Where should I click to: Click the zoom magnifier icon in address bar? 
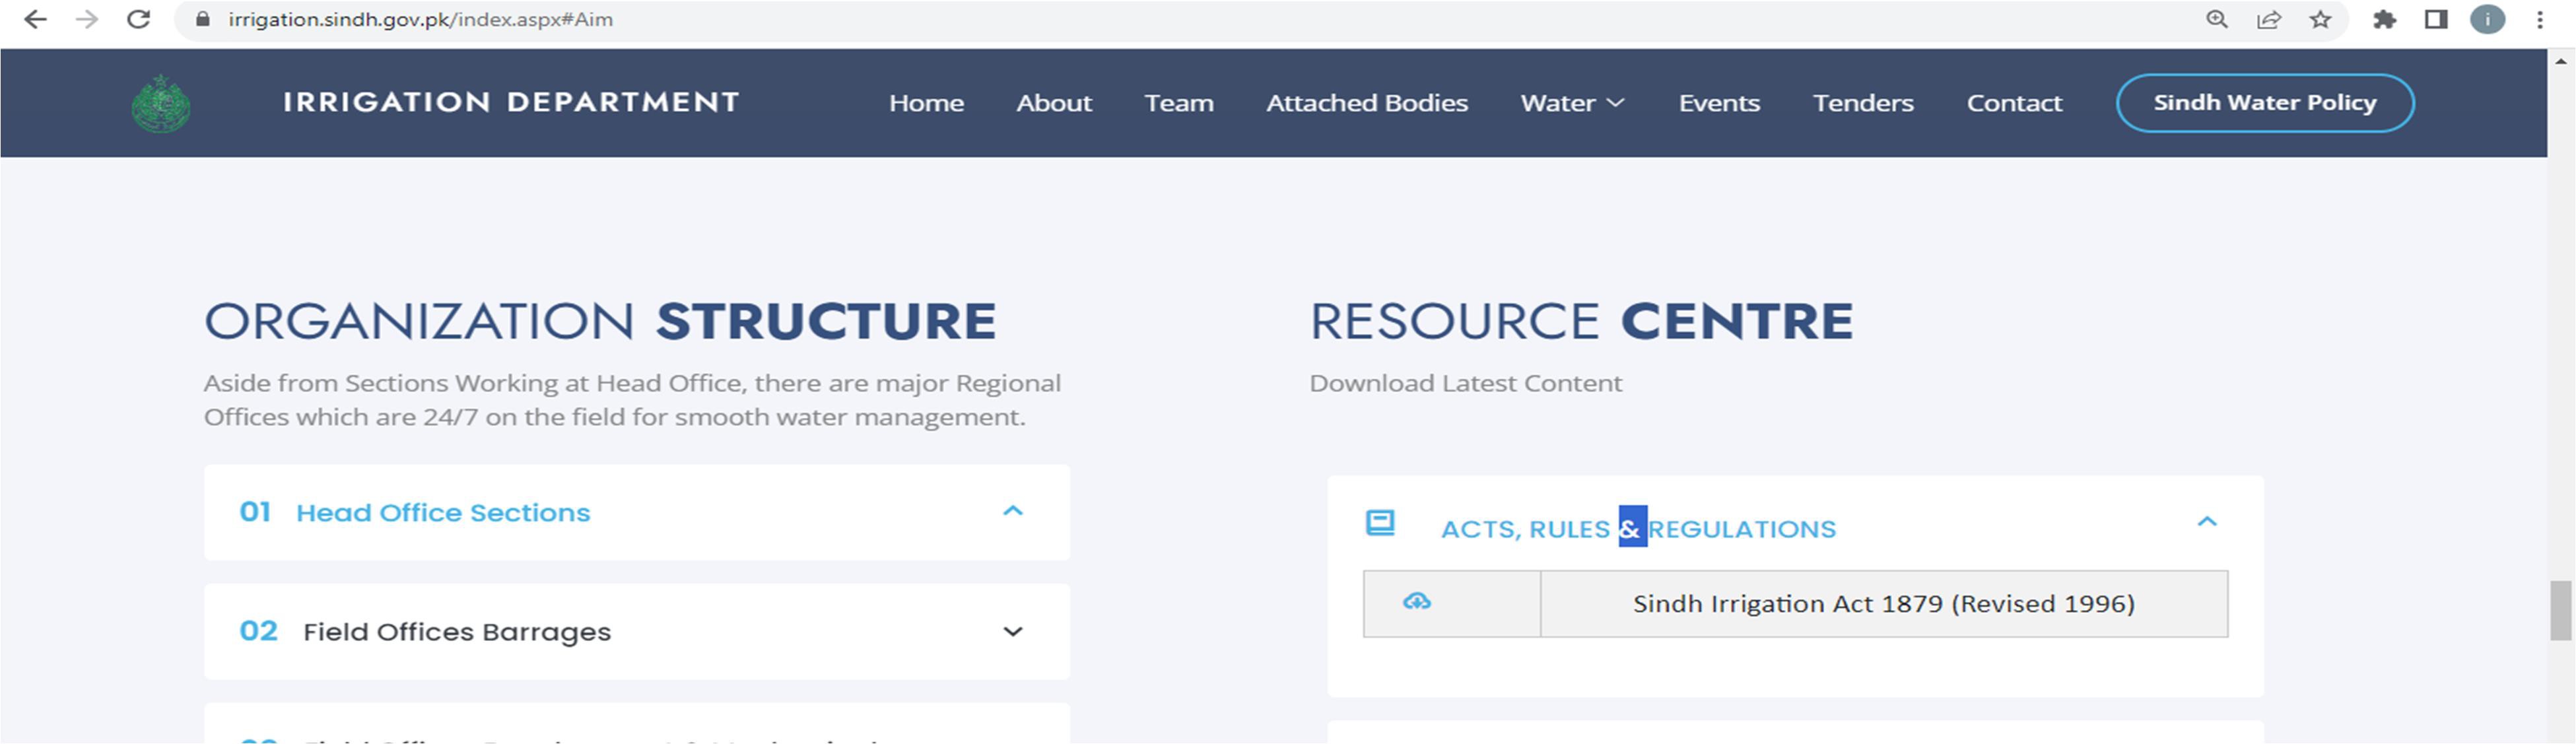[2216, 20]
